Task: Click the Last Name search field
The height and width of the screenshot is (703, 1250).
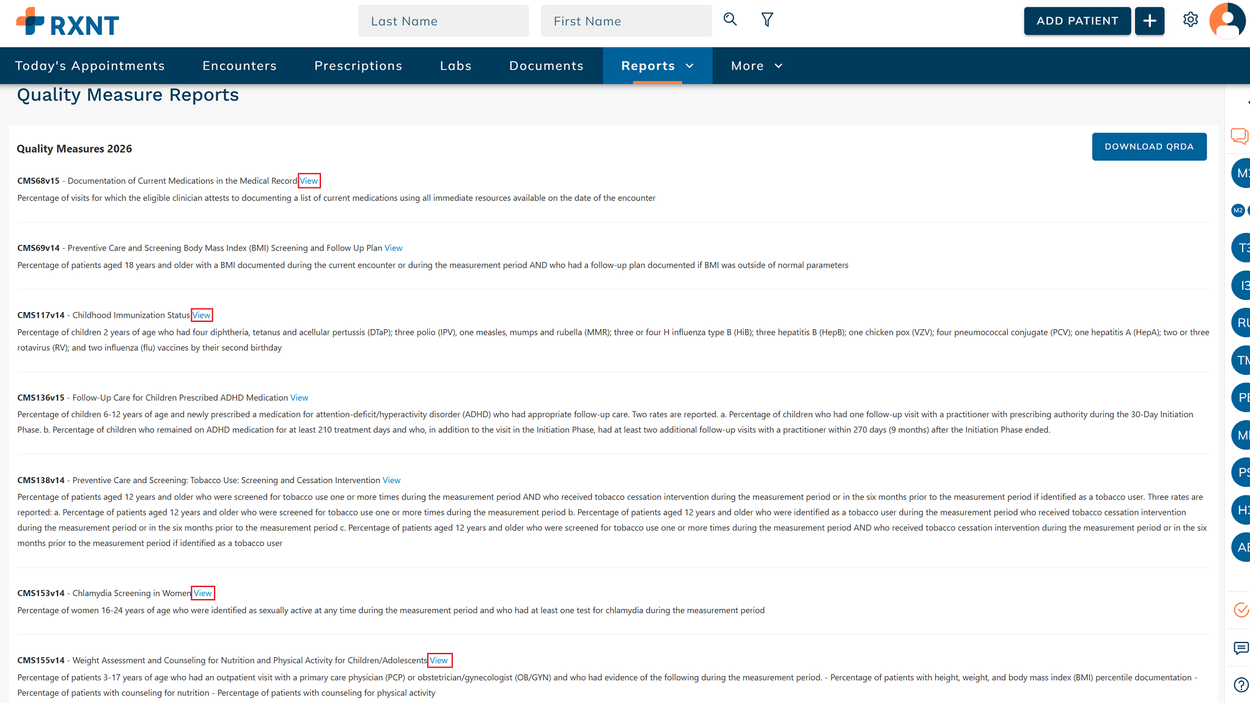Action: (x=443, y=21)
